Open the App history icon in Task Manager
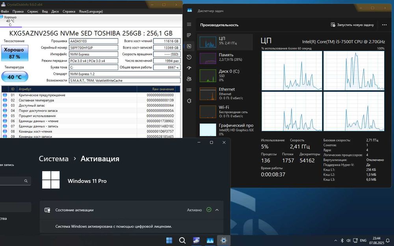Screen dimensions: 394x246 189,57
